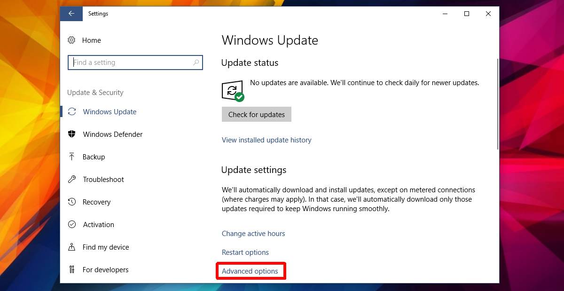Open the Restart options link
Screen dimensions: 564x291
point(245,252)
